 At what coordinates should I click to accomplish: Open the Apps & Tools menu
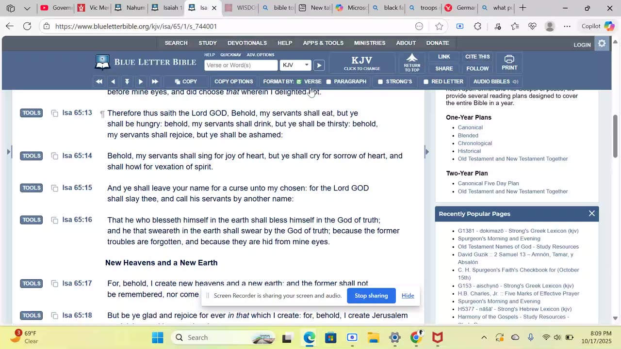click(x=323, y=43)
